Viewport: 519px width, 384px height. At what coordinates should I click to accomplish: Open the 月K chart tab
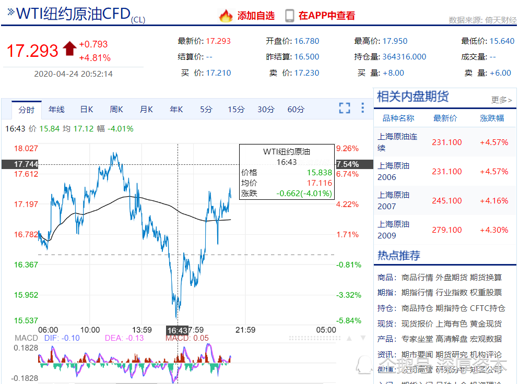(x=146, y=110)
